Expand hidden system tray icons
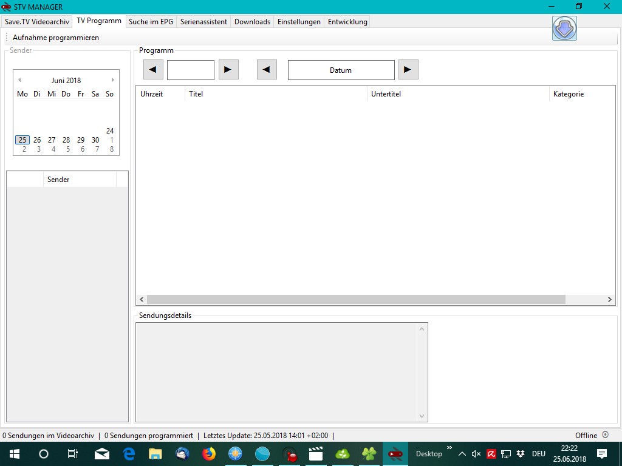Image resolution: width=622 pixels, height=466 pixels. pos(462,454)
